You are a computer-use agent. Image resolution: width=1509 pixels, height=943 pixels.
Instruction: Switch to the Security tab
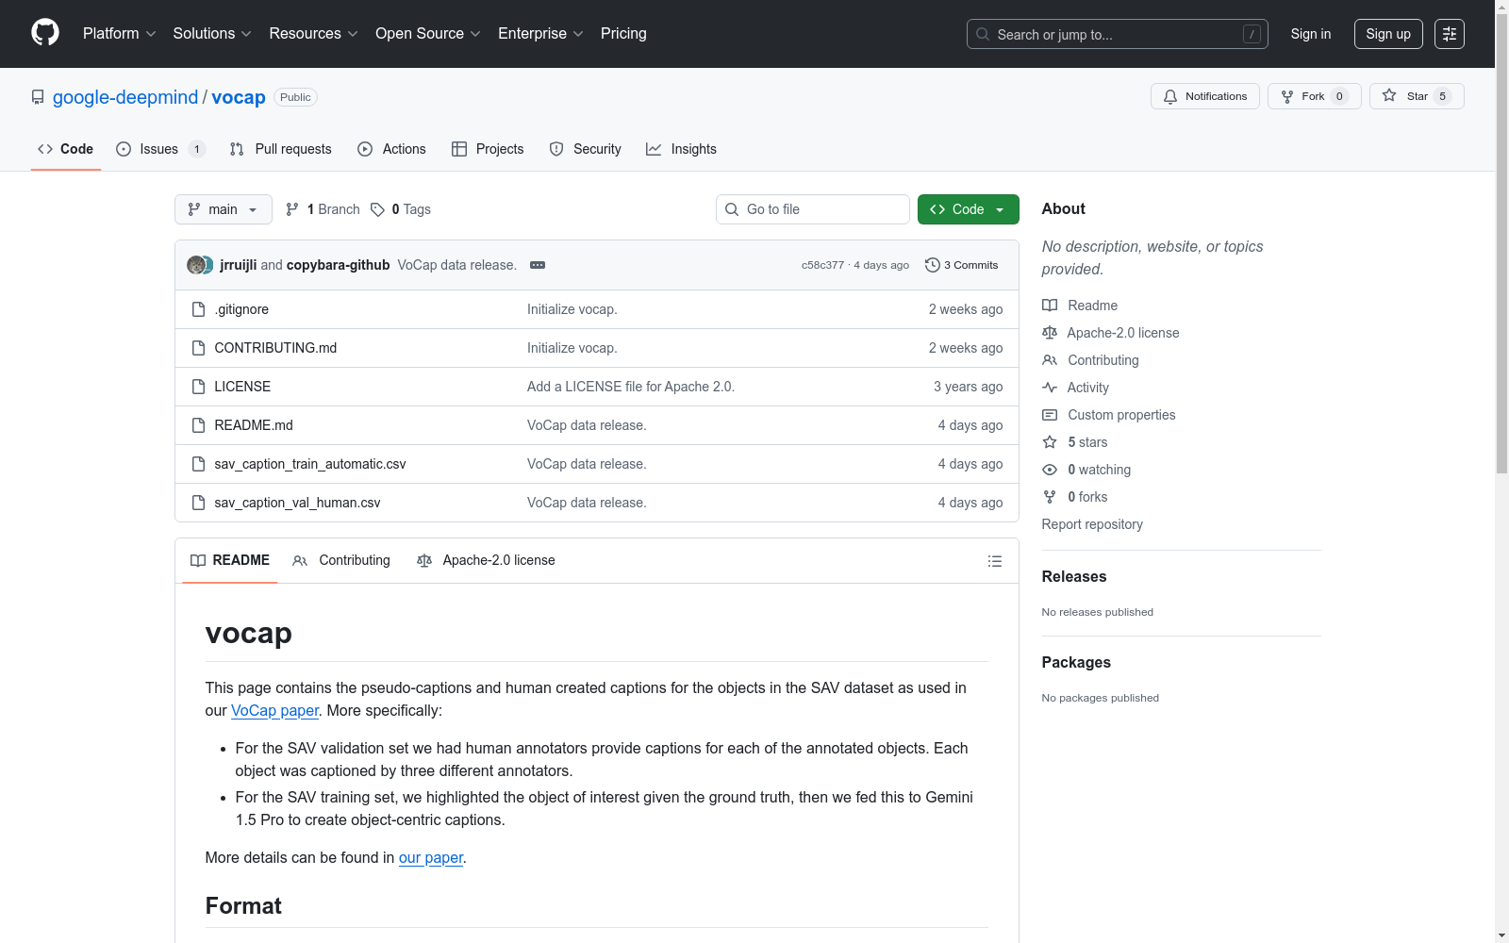(585, 149)
